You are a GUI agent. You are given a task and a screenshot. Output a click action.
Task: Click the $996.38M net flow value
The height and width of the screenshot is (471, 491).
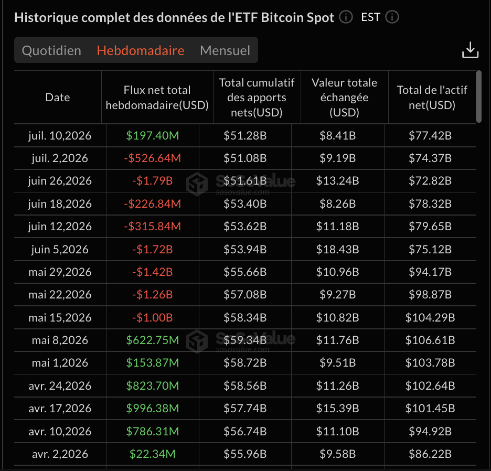[x=153, y=409]
